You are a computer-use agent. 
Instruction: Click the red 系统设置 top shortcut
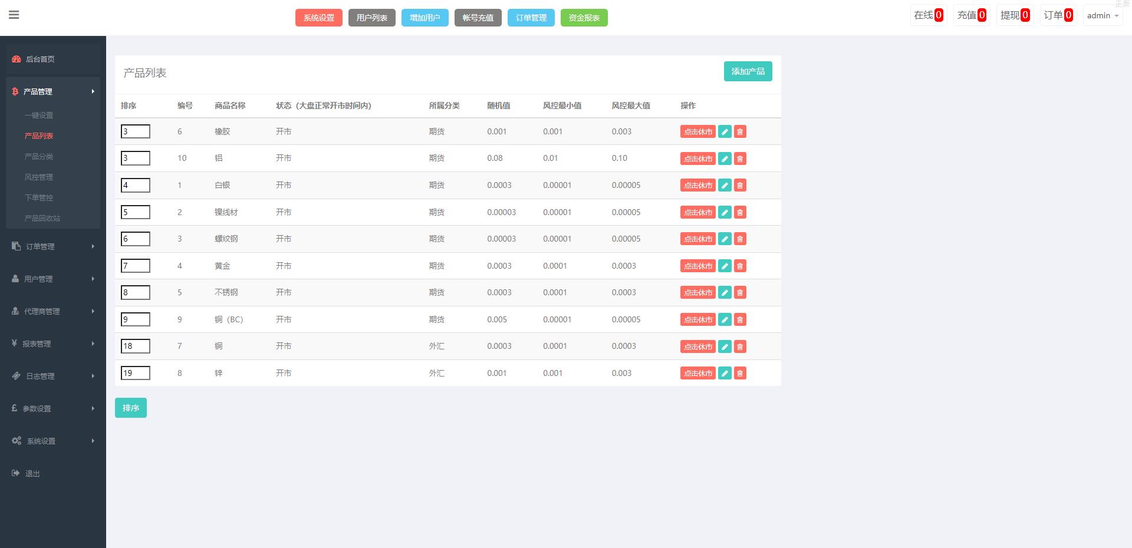click(318, 18)
